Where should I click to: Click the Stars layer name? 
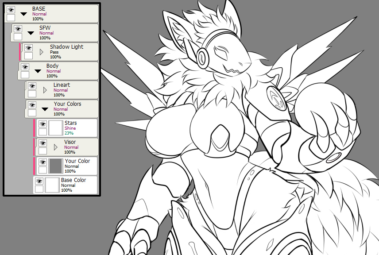(x=70, y=123)
